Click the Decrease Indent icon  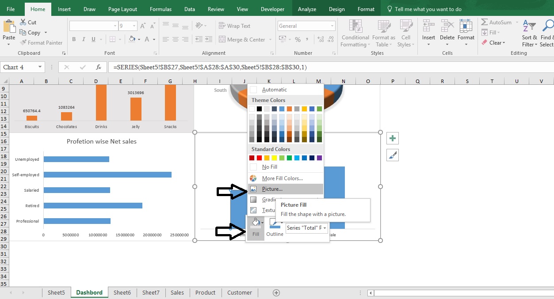(199, 39)
